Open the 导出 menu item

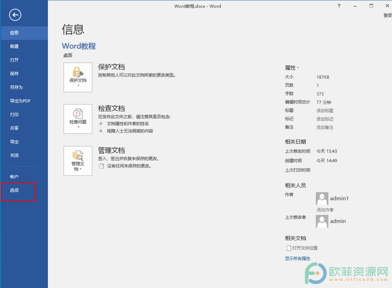(24, 142)
